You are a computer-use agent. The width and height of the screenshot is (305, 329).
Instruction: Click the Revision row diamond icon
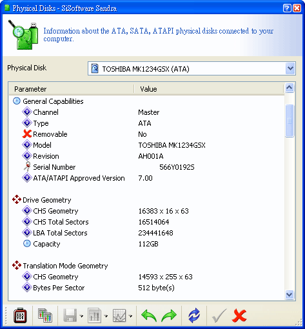click(x=27, y=156)
